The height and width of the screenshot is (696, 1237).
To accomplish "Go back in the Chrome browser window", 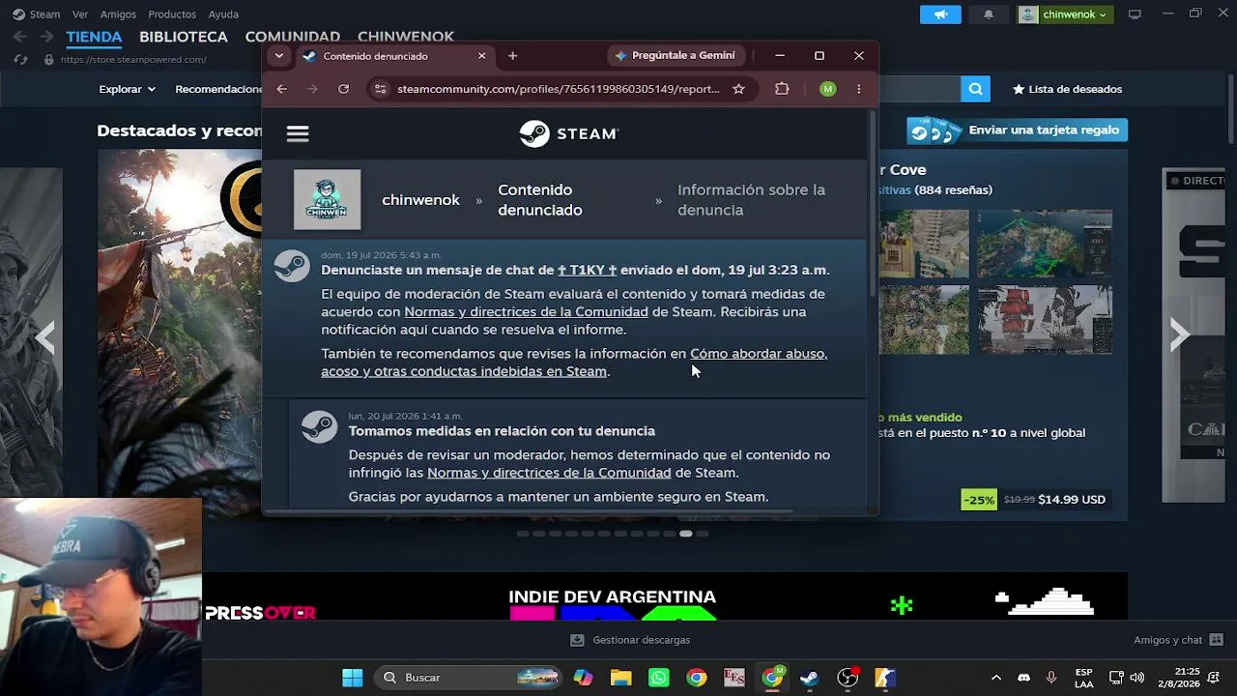I will [281, 89].
